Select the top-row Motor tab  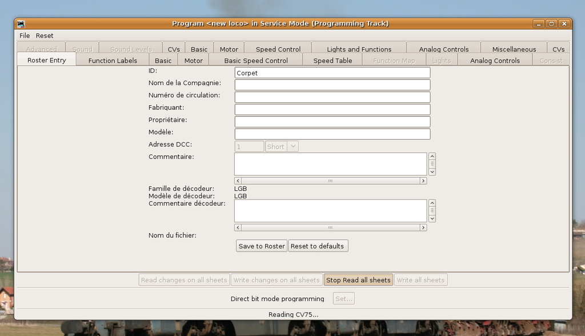click(229, 49)
